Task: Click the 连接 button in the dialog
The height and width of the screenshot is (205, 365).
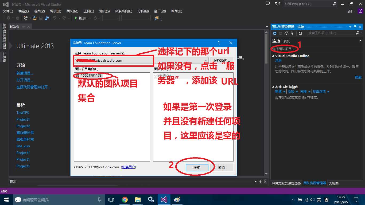Action: point(197,167)
